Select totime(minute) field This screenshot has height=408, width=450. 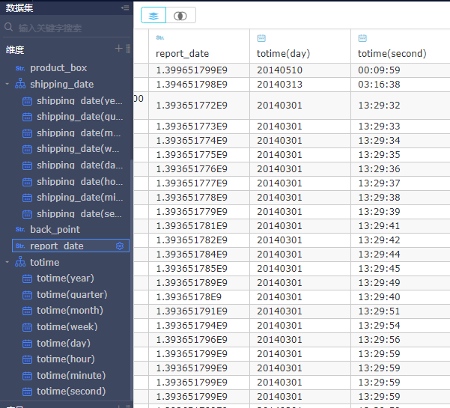click(x=71, y=375)
